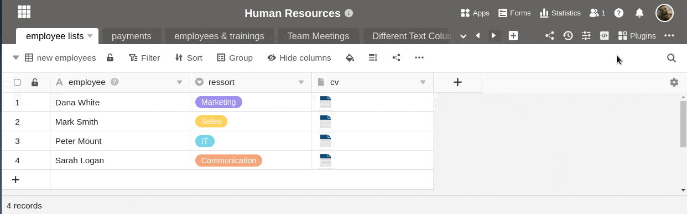The height and width of the screenshot is (214, 687).
Task: Open Statistics panel
Action: [x=560, y=13]
